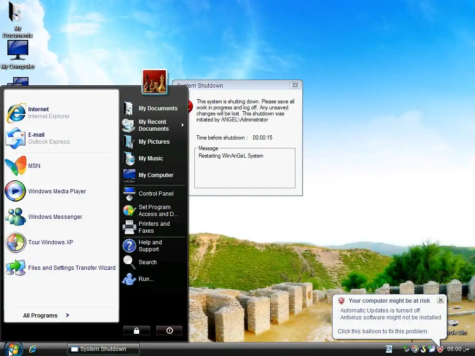Open My Pictures folder

154,142
